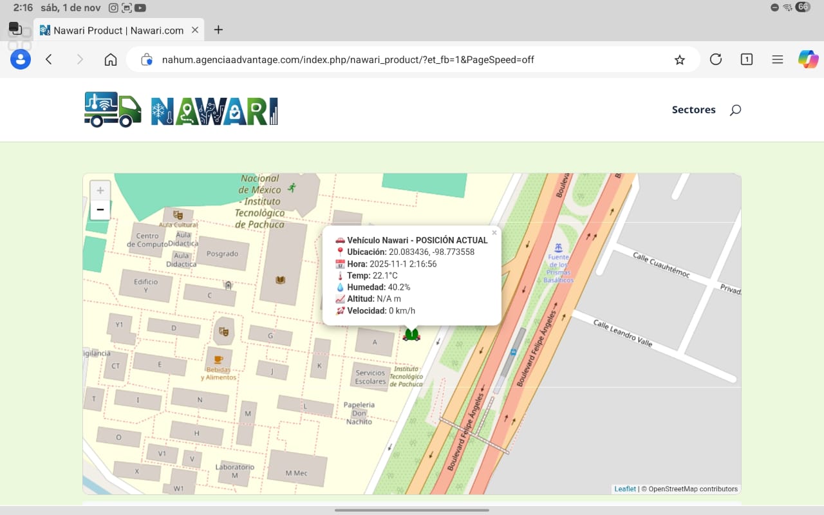Close the Nawari Product tab

coord(195,30)
